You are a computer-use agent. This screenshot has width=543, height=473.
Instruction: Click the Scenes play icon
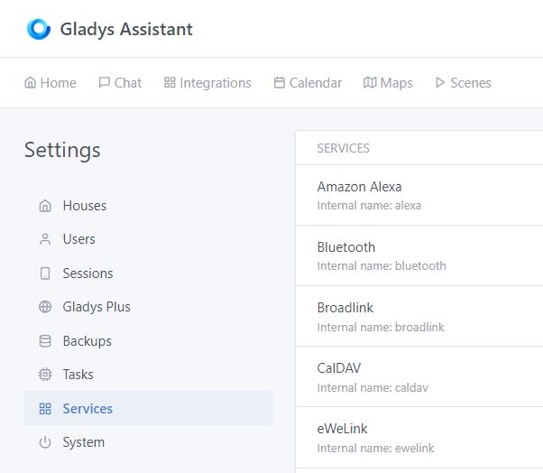[440, 83]
